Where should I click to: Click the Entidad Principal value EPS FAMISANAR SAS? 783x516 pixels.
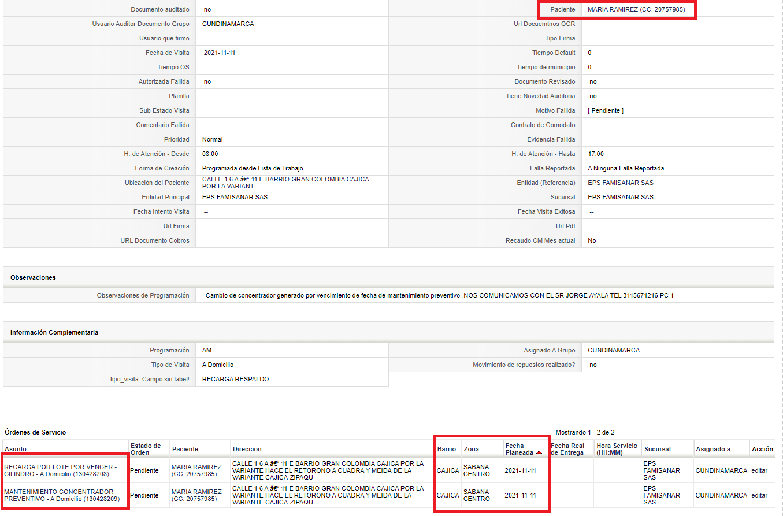click(x=235, y=197)
